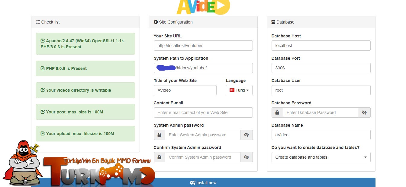Screen dimensions: 406x187
Task: Click the 'Check list' panel title
Action: 50,22
